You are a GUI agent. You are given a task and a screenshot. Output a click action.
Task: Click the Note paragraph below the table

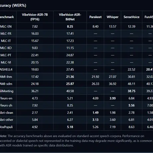tap(76, 141)
